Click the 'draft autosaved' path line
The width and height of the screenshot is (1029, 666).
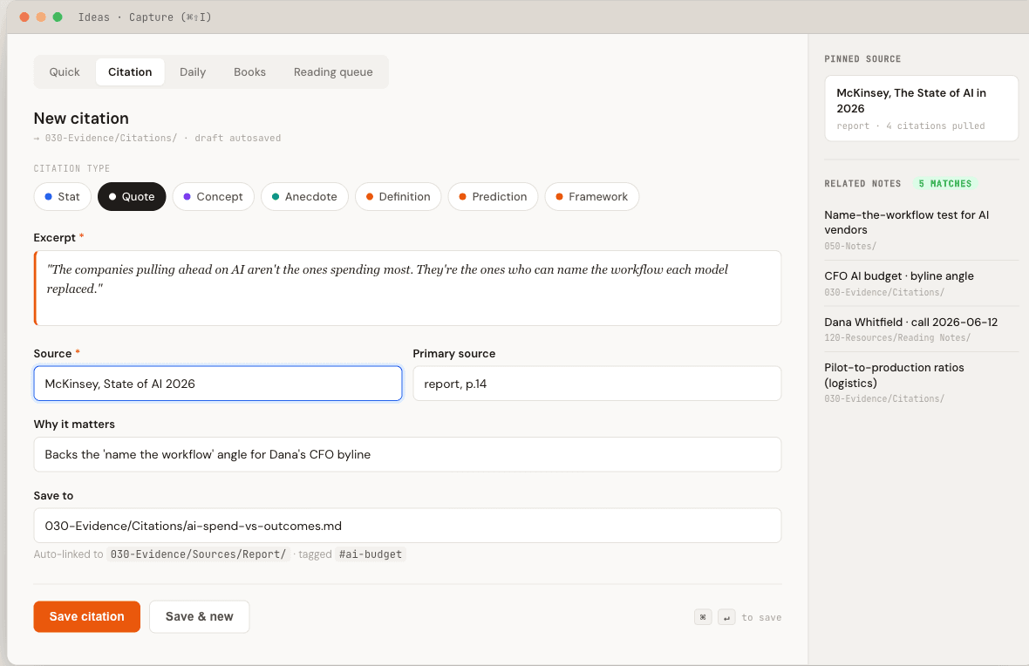point(158,139)
